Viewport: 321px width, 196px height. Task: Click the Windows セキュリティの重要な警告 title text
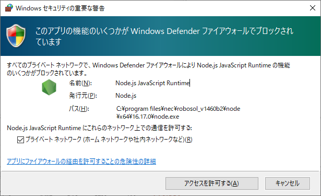60,8
